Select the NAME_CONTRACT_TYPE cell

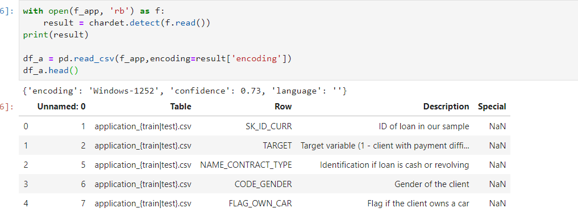tap(246, 165)
